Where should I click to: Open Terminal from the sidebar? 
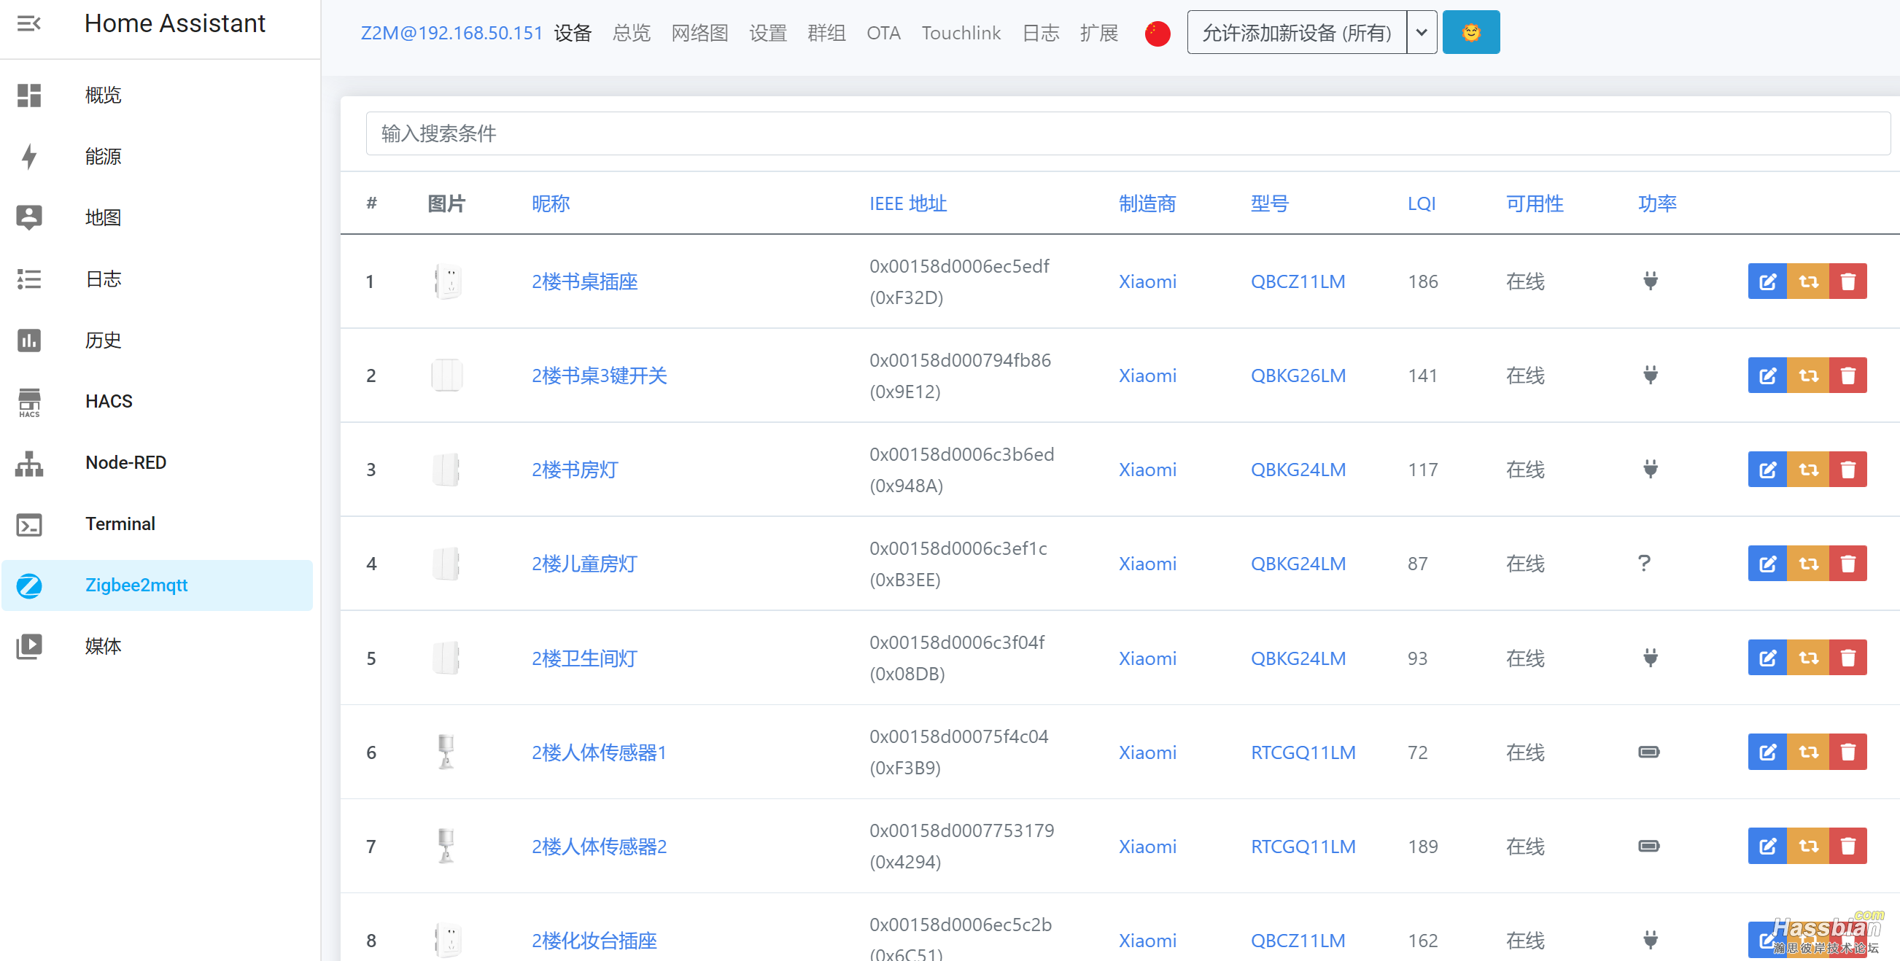pyautogui.click(x=156, y=524)
